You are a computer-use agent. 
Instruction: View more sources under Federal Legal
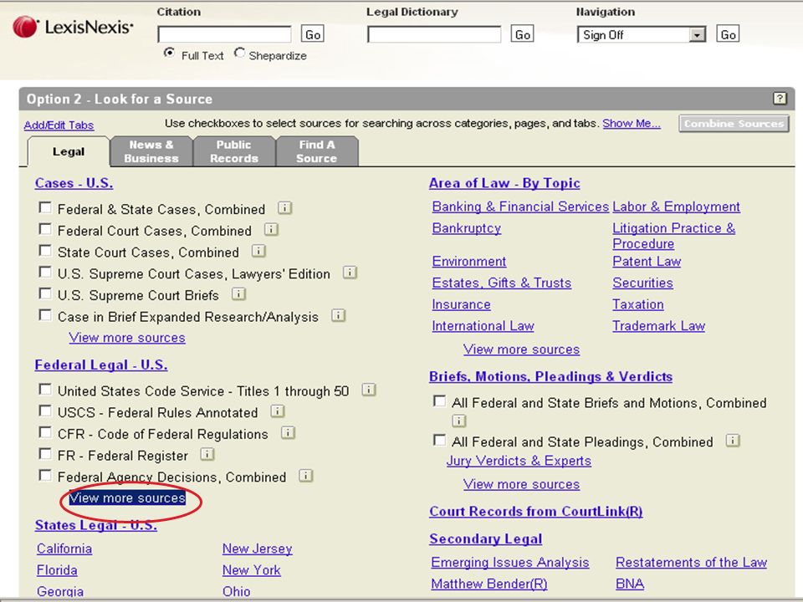point(127,498)
